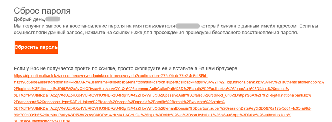332x122 pixels.
Task: Click the "Сброс пароля" heading
Action: [42, 11]
